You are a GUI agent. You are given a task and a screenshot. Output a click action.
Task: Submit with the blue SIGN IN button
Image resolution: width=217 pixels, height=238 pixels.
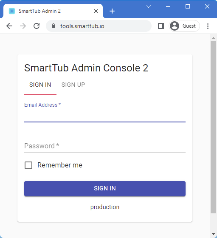[x=105, y=189]
